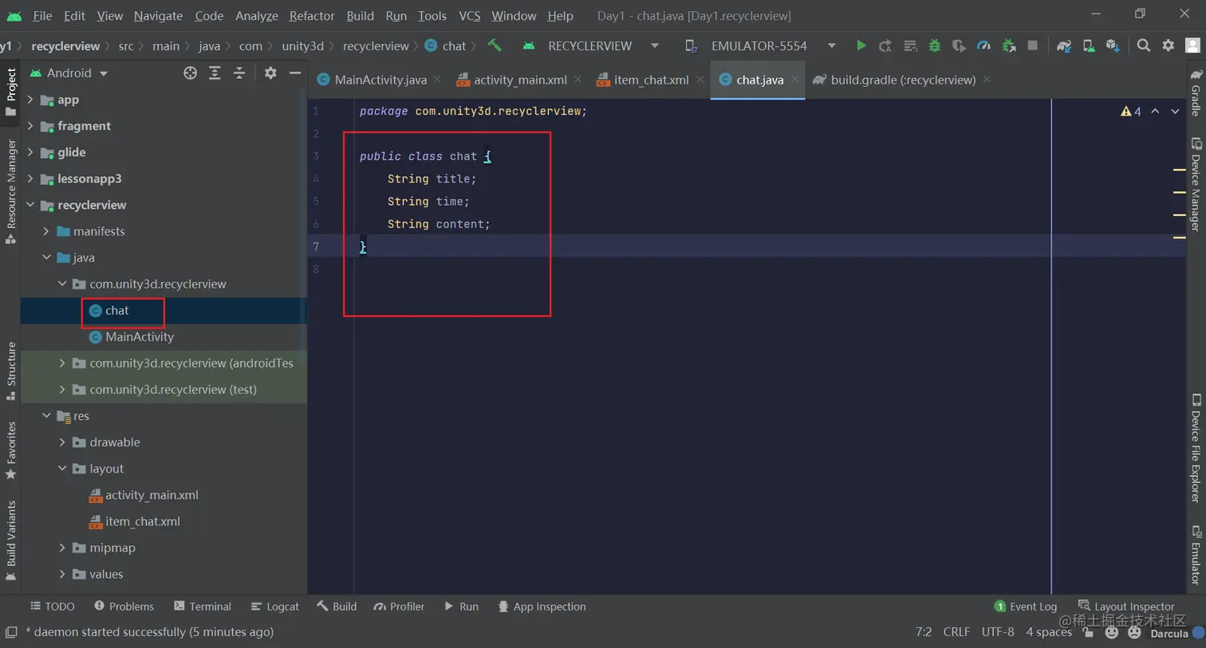The height and width of the screenshot is (648, 1206).
Task: Click Attach Debugger to Android Process icon
Action: tap(1008, 45)
